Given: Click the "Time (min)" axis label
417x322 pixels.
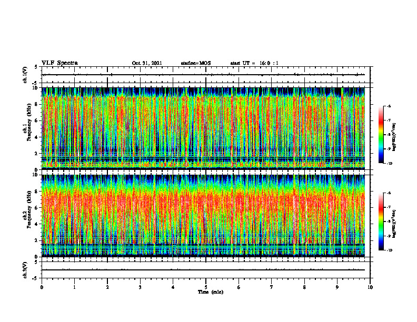Looking at the screenshot, I should coord(211,292).
